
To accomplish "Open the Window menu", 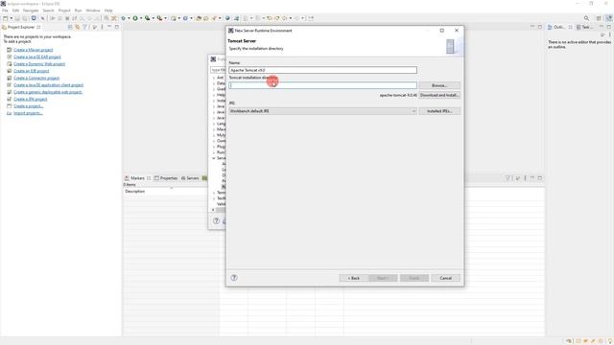I will 93,11.
